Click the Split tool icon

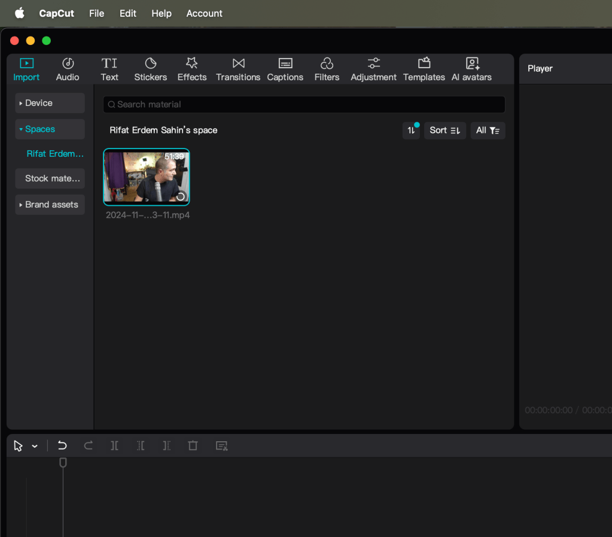pyautogui.click(x=114, y=445)
